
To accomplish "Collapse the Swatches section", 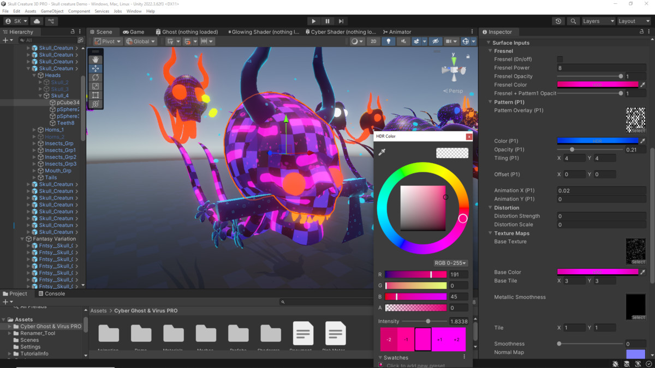I will (x=380, y=358).
